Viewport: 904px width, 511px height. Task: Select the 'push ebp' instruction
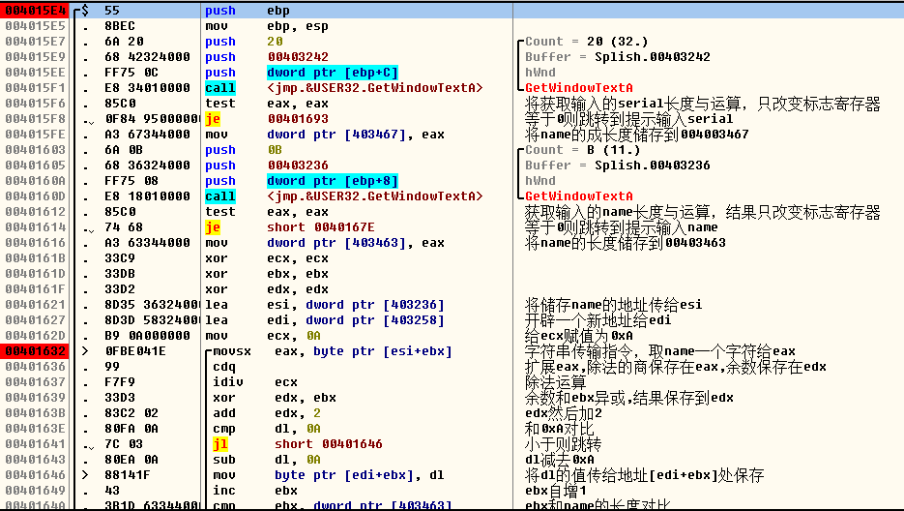[x=248, y=11]
